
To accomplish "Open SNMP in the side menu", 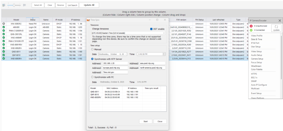I will pos(254,81).
